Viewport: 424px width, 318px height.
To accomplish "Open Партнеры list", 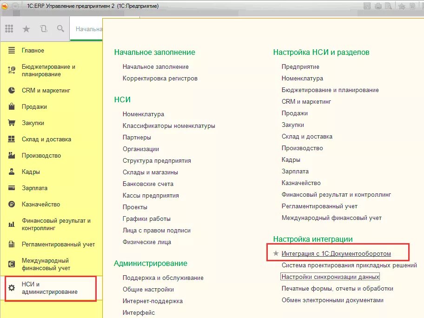I will (x=137, y=137).
